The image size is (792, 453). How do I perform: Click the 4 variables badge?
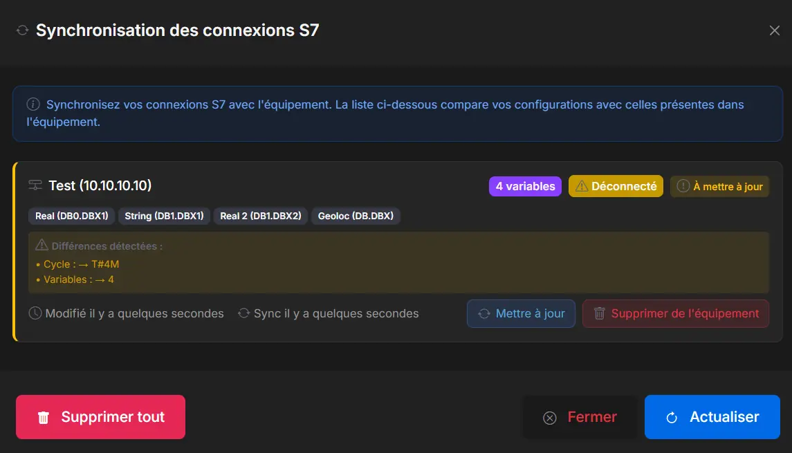[x=525, y=186]
